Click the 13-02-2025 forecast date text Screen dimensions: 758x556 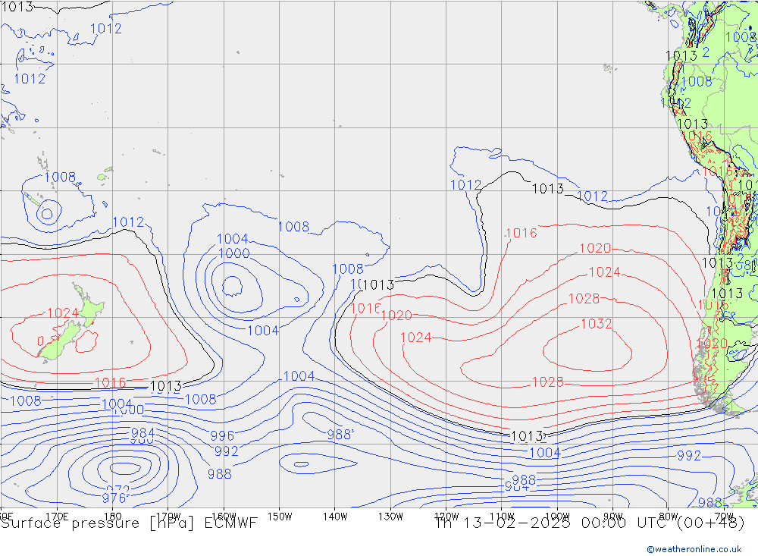pos(525,523)
